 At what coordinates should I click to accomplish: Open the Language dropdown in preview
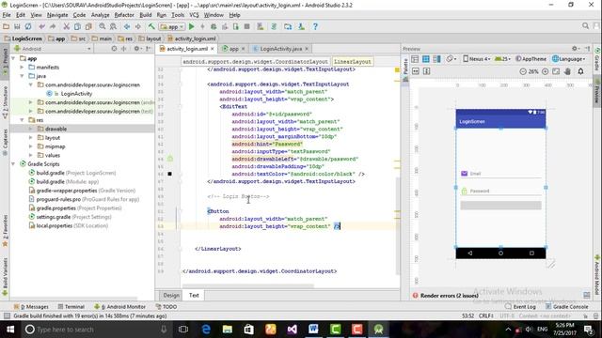point(568,59)
